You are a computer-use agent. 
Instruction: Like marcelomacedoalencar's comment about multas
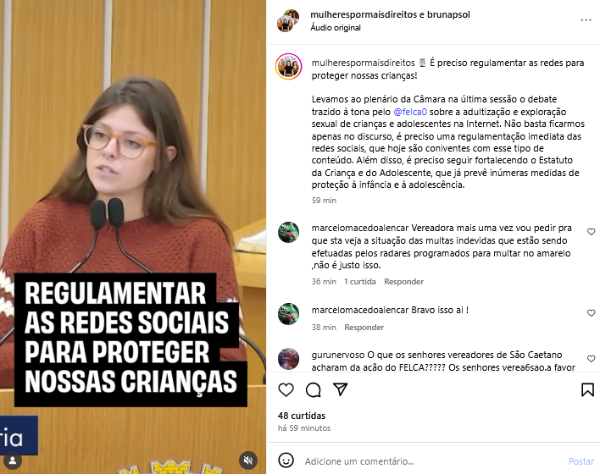click(592, 232)
